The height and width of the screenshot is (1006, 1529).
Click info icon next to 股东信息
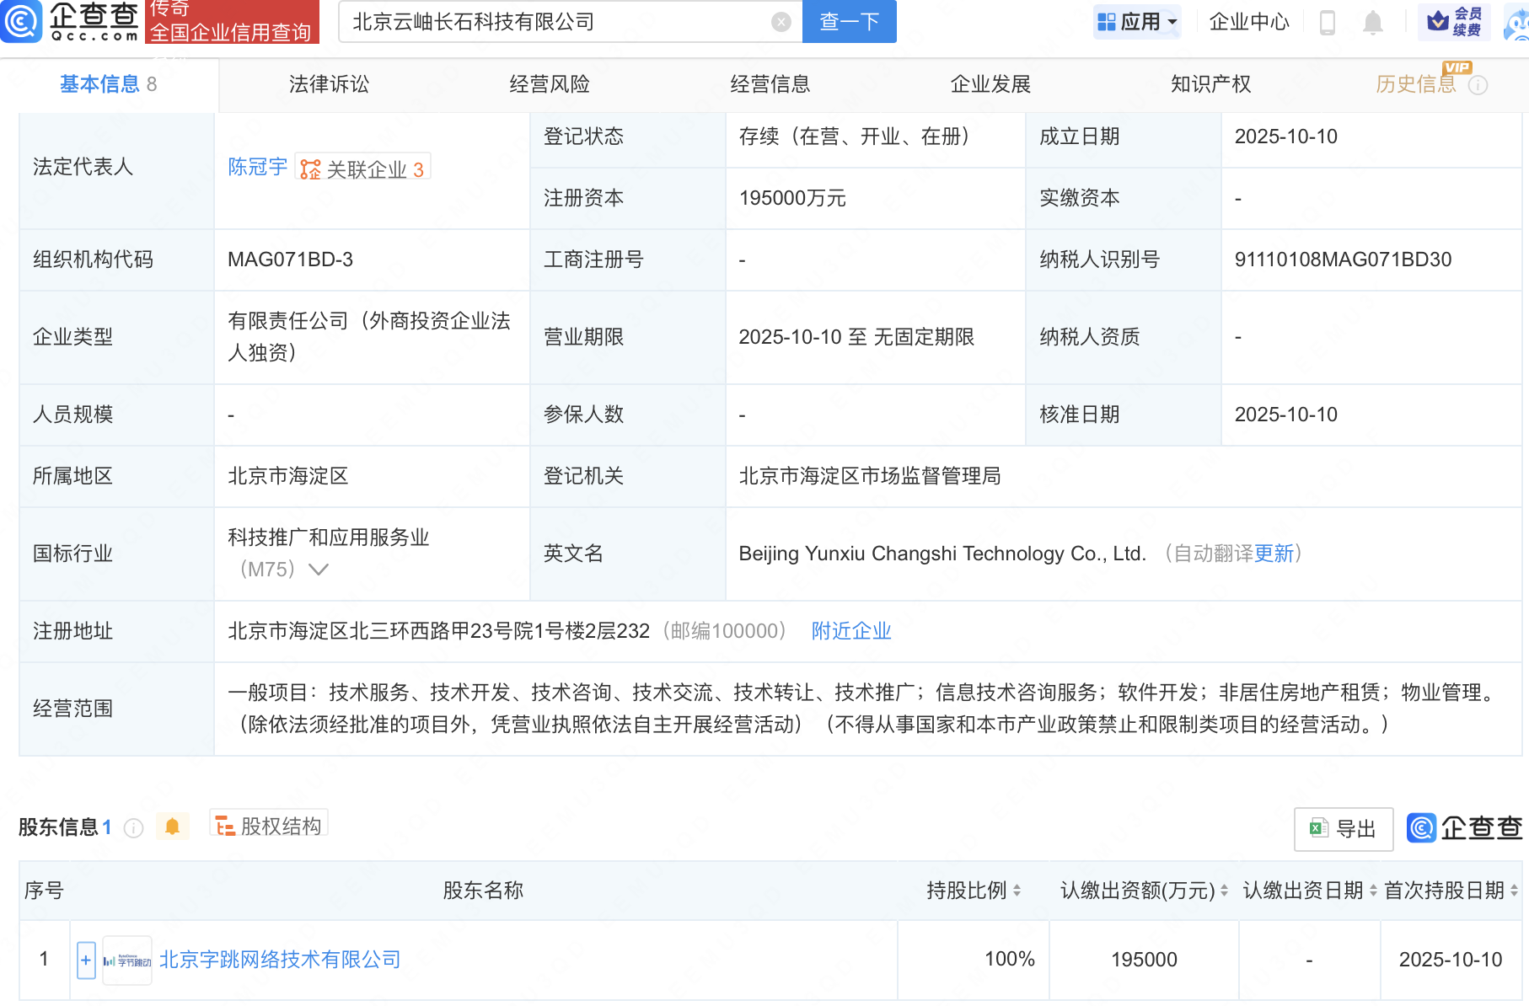click(x=133, y=828)
